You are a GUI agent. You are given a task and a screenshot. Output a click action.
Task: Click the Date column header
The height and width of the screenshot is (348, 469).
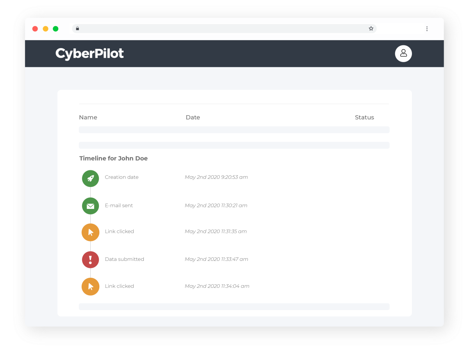(193, 117)
